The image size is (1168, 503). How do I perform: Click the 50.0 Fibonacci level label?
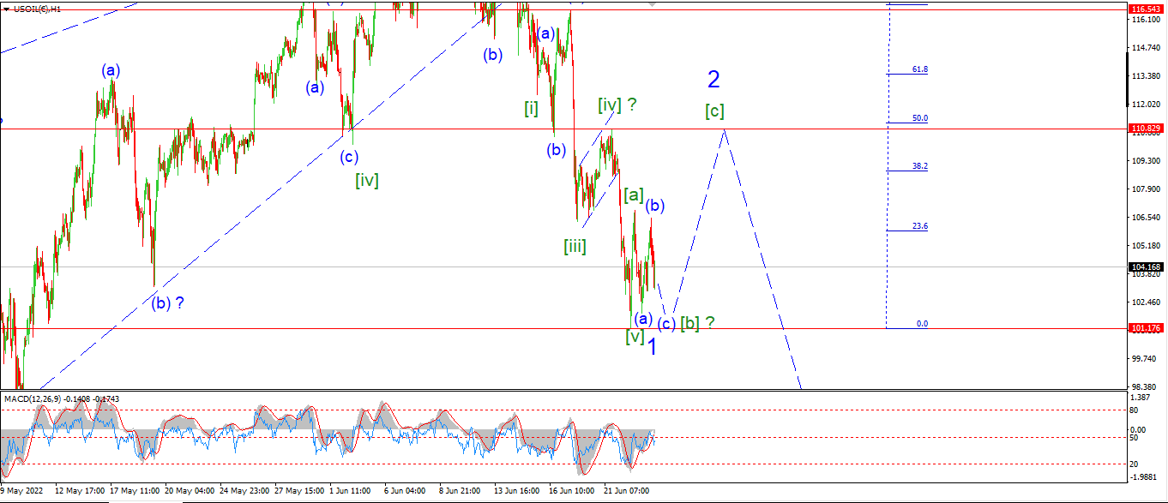coord(919,118)
